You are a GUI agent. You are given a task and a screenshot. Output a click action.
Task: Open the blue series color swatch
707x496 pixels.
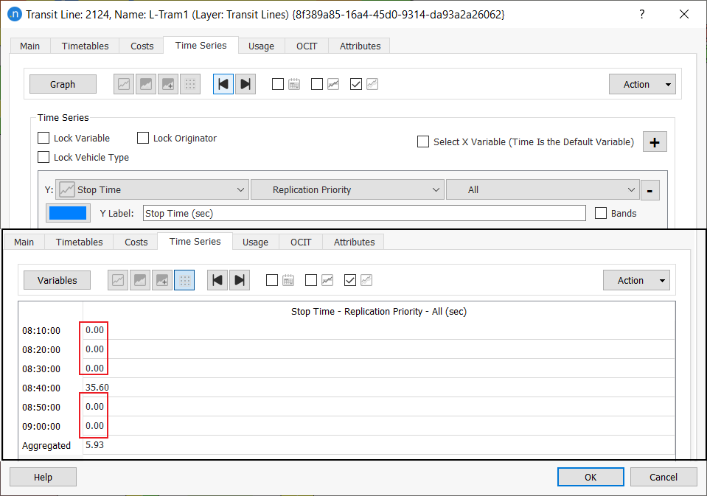point(67,213)
